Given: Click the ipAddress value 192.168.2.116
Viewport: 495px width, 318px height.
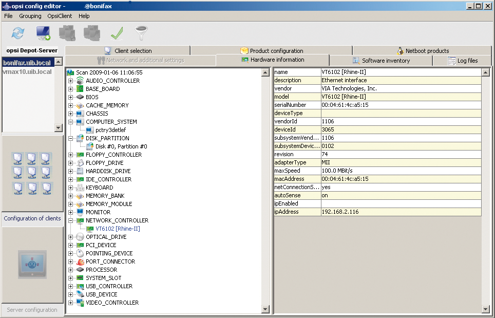Looking at the screenshot, I should [340, 212].
